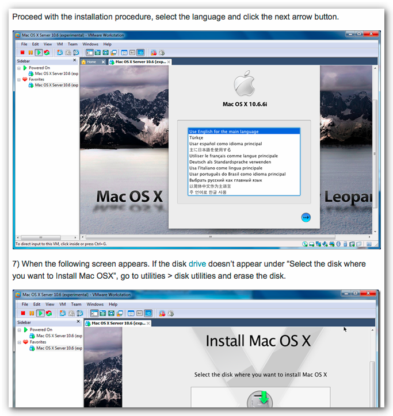393x416 pixels.
Task: Click Capture Movie icon in upper VMware toolbar
Action: [162, 52]
